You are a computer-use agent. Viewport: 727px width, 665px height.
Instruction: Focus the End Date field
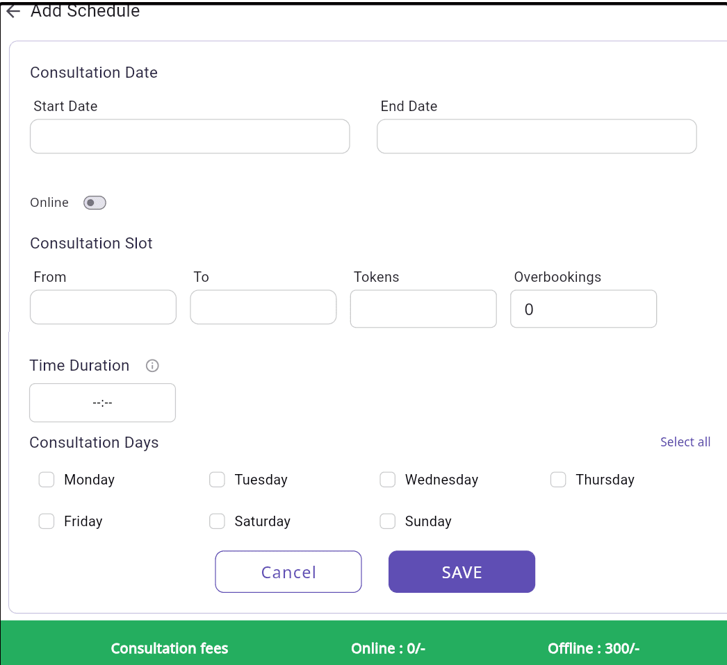537,137
